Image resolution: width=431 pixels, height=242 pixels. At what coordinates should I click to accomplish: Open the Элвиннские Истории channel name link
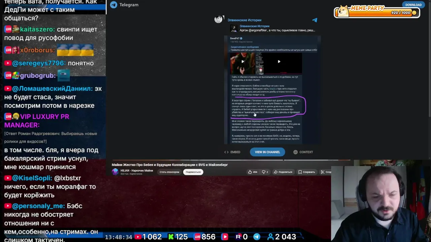coord(244,20)
